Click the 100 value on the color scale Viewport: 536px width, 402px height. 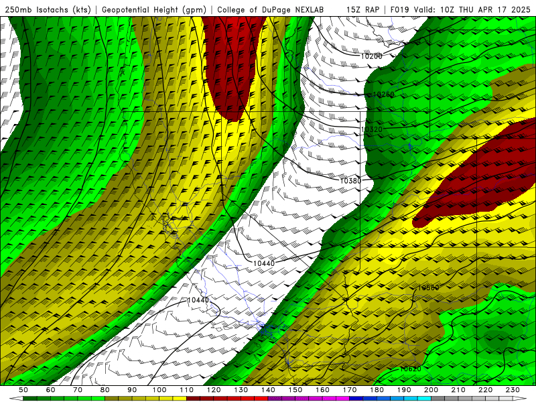(159, 390)
